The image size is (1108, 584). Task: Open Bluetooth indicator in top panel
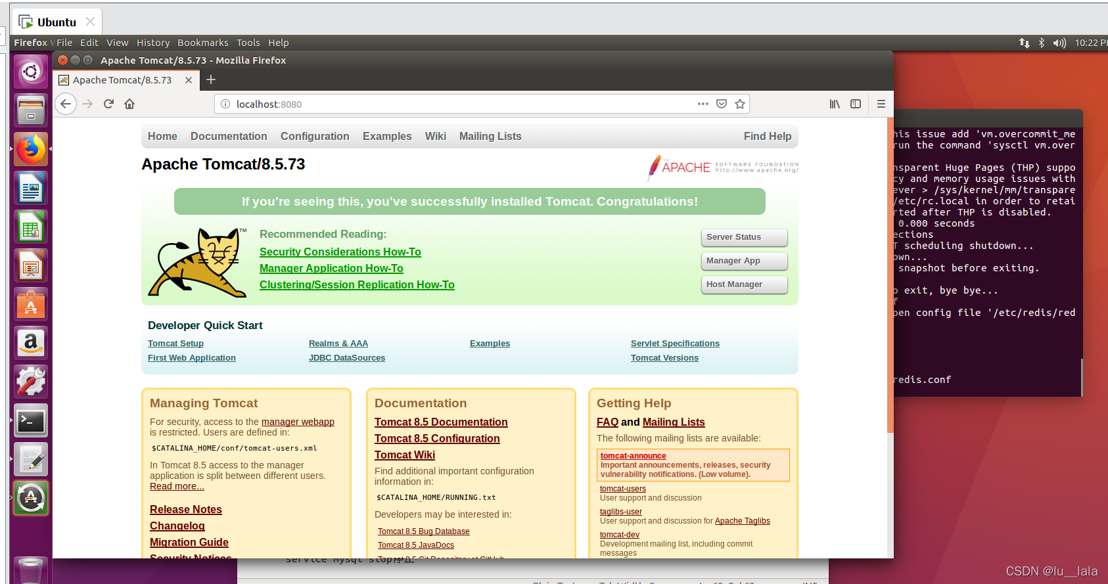click(x=1041, y=43)
